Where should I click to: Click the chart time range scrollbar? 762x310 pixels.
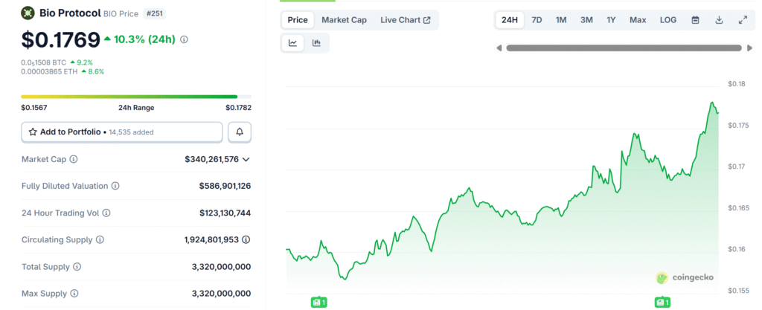[624, 48]
